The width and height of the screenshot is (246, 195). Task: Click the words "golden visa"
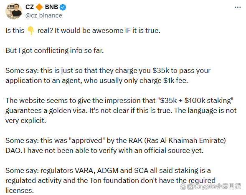click(x=68, y=111)
